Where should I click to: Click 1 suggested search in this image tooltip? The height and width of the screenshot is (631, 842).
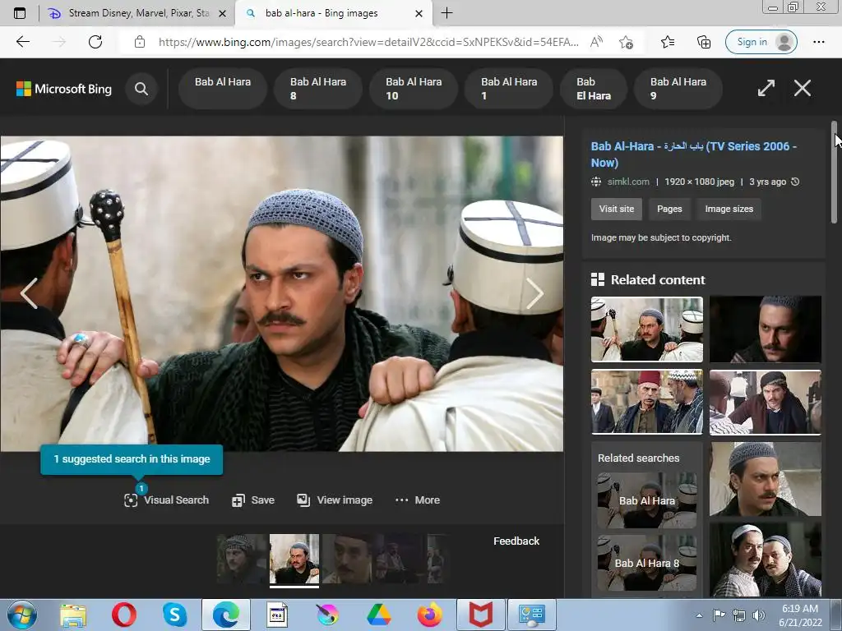coord(132,458)
